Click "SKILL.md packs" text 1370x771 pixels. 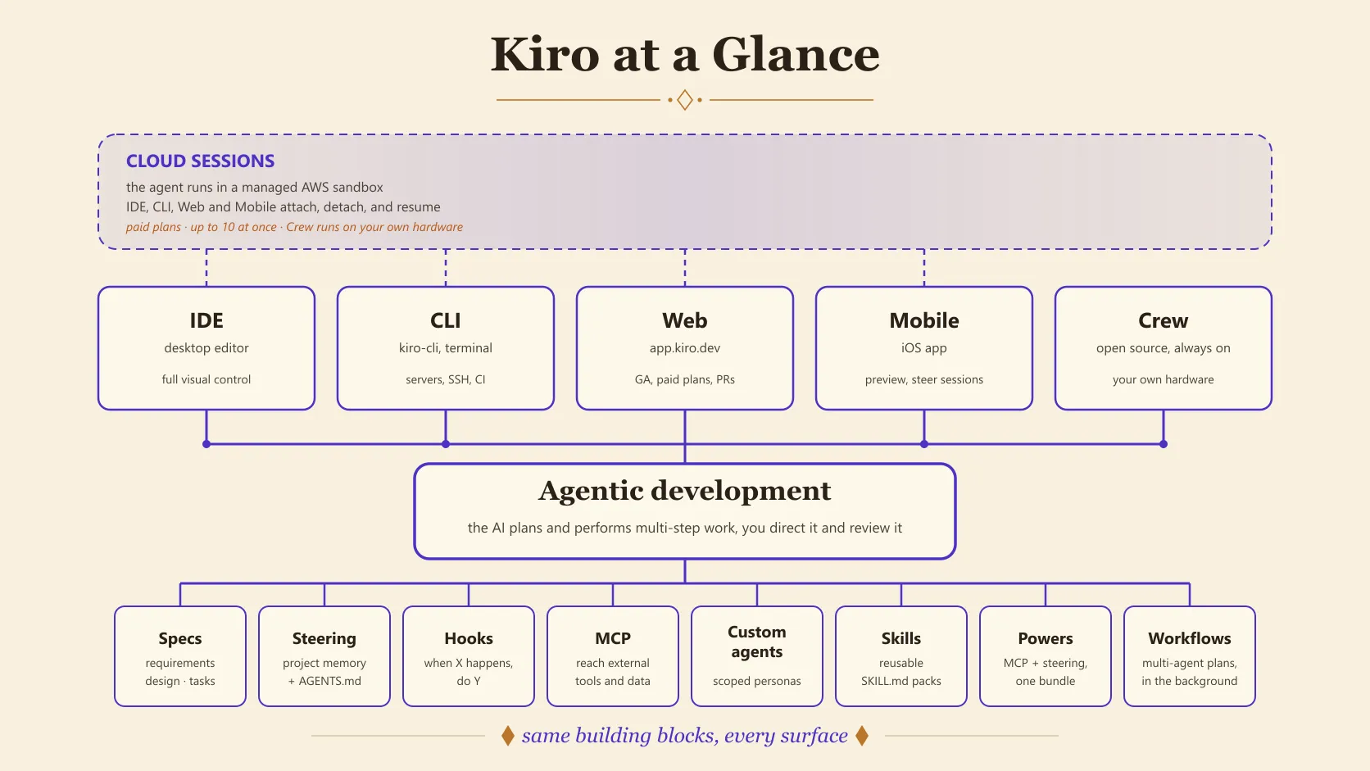click(x=901, y=681)
